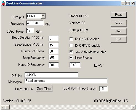The width and height of the screenshot is (136, 110).
Task: Open the COM port dropdown arrow
Action: 43,16
